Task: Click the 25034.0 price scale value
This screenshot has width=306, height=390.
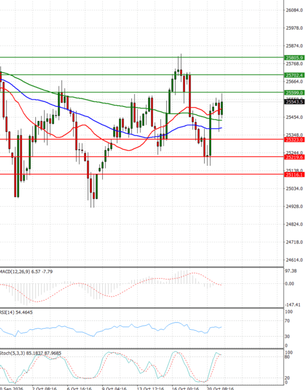Action: pyautogui.click(x=294, y=188)
